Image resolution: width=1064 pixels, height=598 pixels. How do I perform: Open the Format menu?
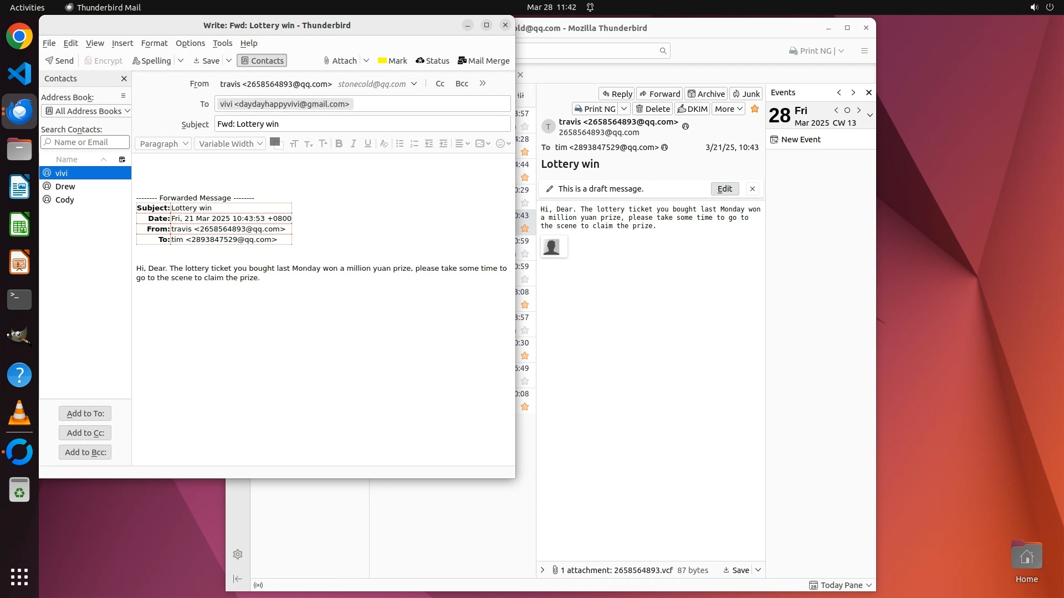[154, 43]
